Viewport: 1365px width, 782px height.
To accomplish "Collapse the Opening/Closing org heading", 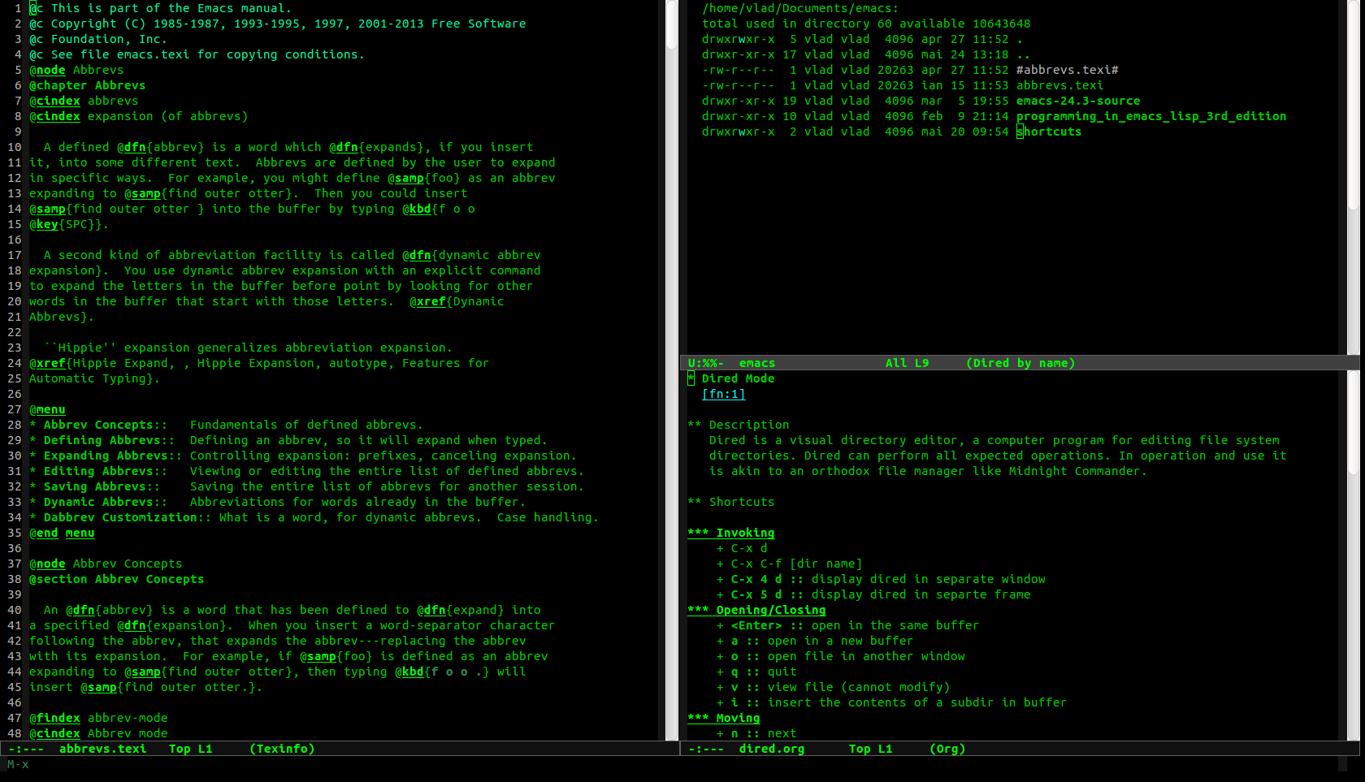I will pyautogui.click(x=756, y=610).
